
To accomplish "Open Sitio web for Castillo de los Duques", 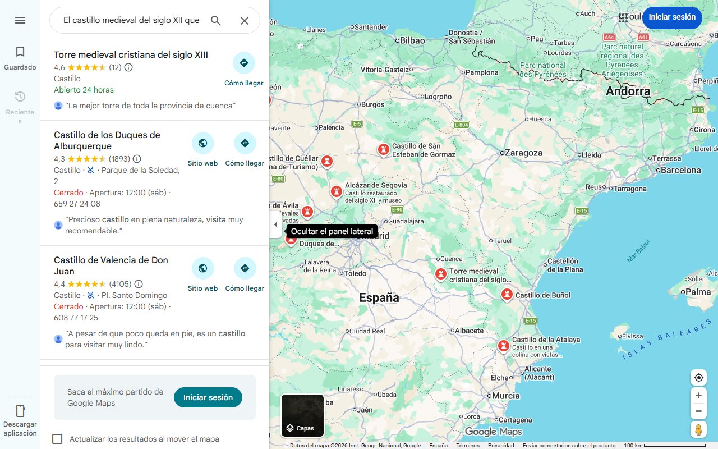I will pyautogui.click(x=202, y=143).
